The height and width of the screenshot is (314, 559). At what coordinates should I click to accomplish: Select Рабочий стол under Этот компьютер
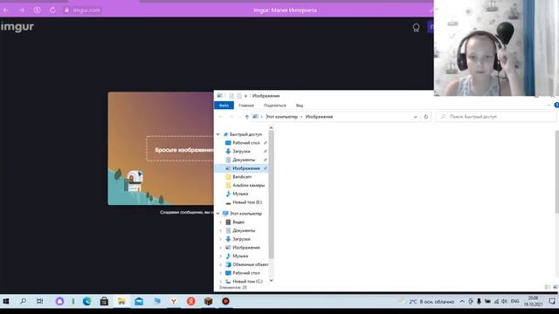click(246, 273)
